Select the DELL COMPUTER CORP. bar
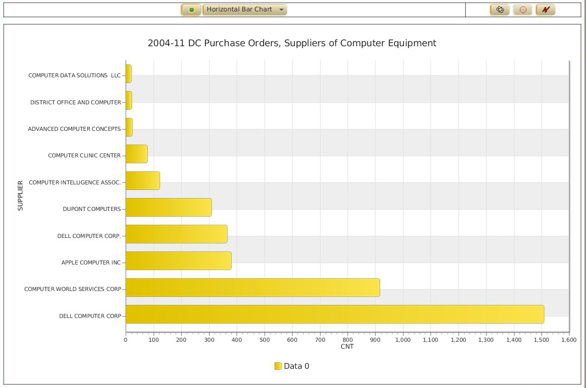Viewport: 586px width, 388px height. pos(176,234)
